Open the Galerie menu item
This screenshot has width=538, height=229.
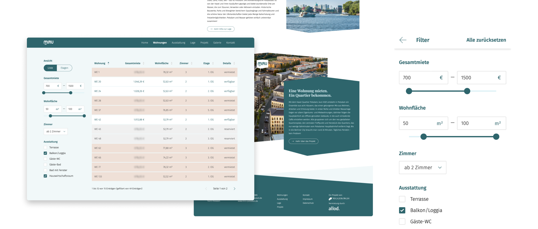pyautogui.click(x=217, y=43)
